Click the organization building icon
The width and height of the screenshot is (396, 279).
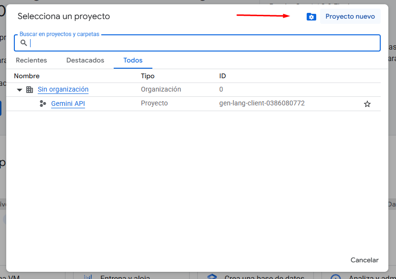[30, 90]
